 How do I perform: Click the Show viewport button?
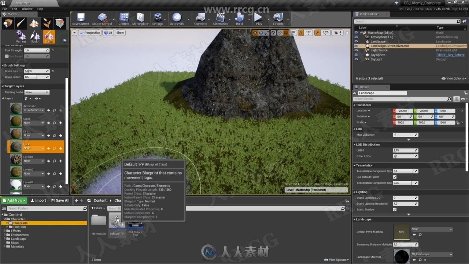pos(120,33)
